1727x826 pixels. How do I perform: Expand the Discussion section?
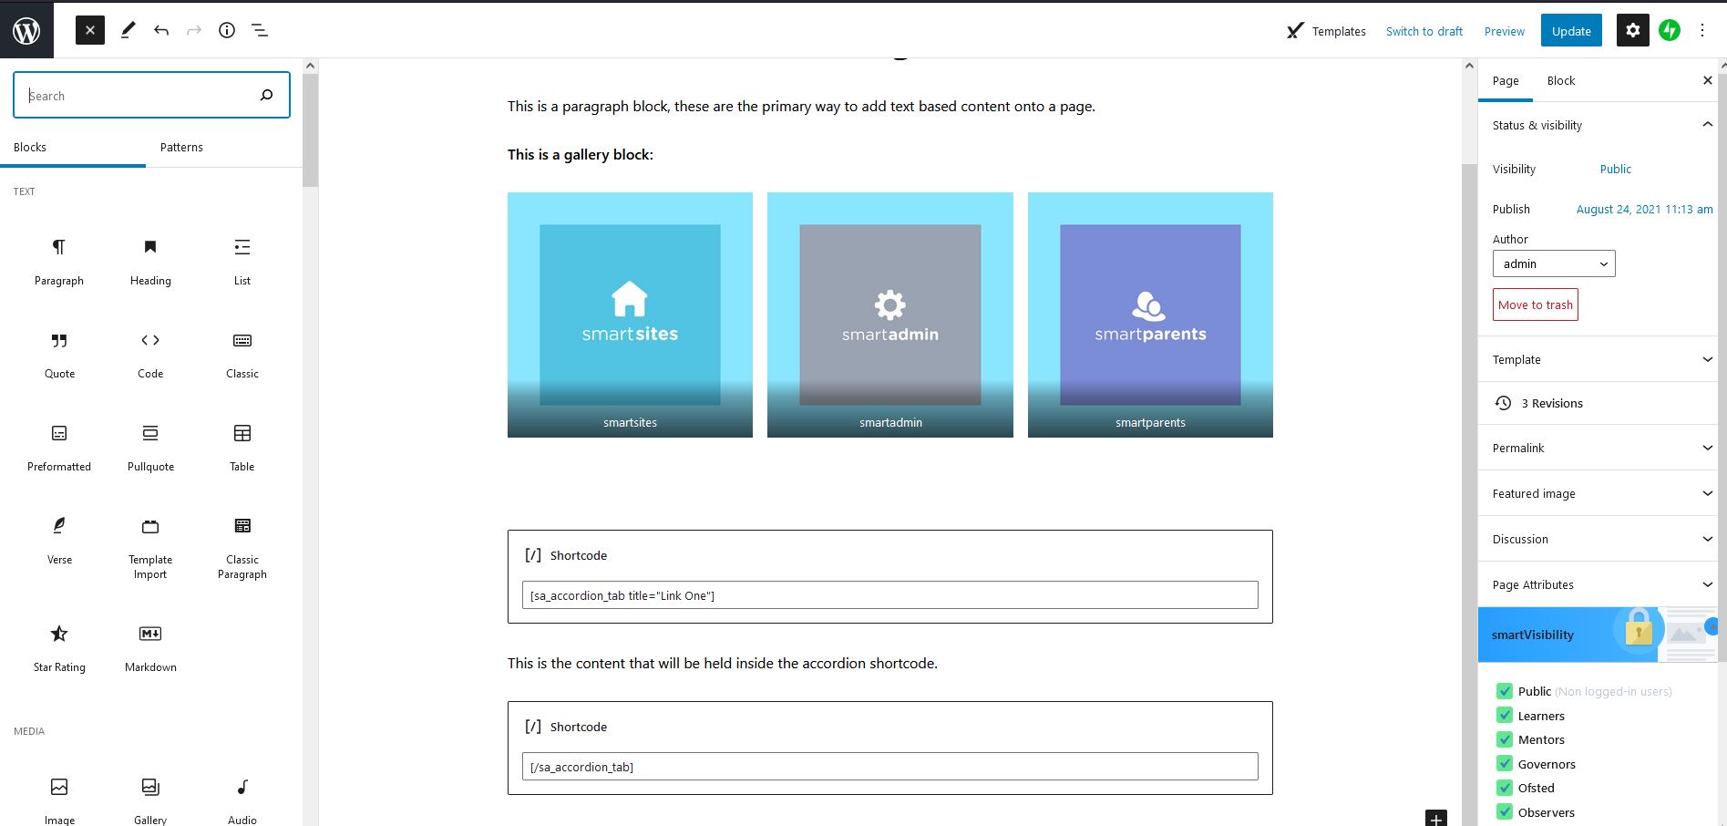coord(1598,539)
